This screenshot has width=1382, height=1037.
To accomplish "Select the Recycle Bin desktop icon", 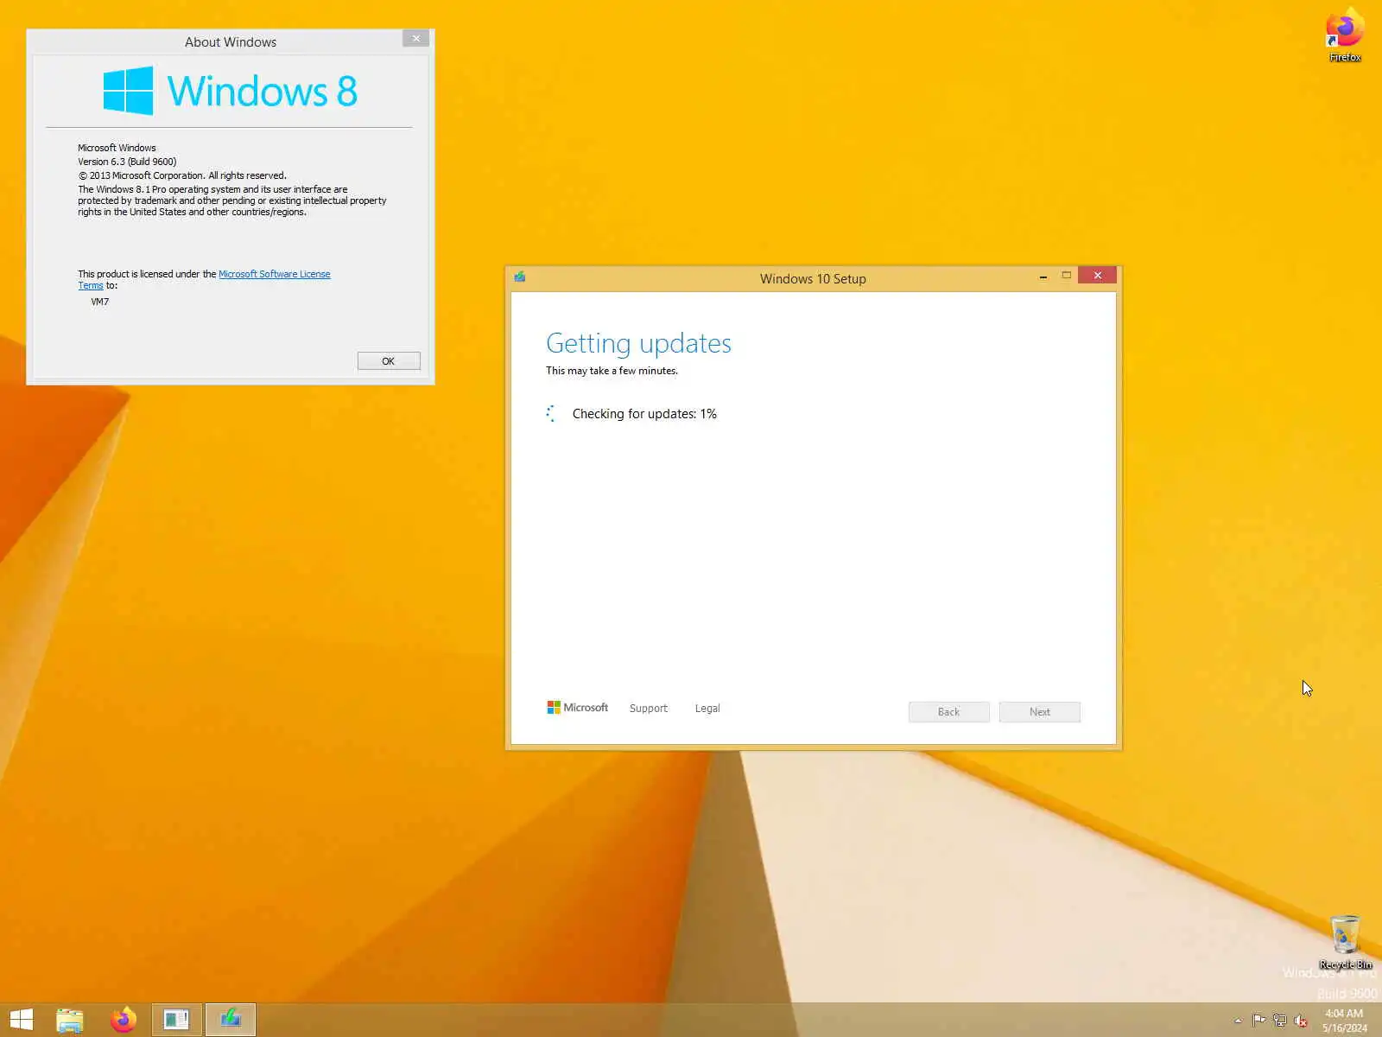I will click(1345, 942).
